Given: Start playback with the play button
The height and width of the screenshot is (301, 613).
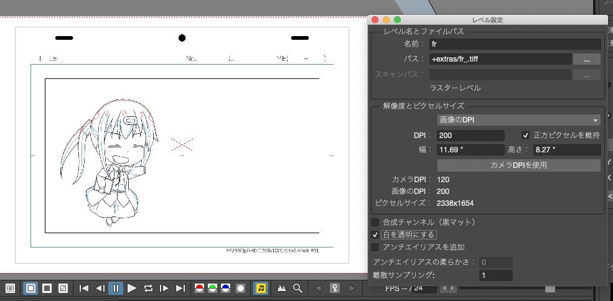Looking at the screenshot, I should point(132,289).
